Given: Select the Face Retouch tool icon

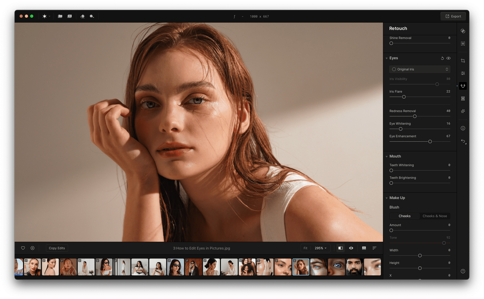Looking at the screenshot, I should click(x=463, y=85).
